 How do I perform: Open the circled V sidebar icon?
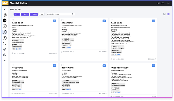click(x=5, y=26)
